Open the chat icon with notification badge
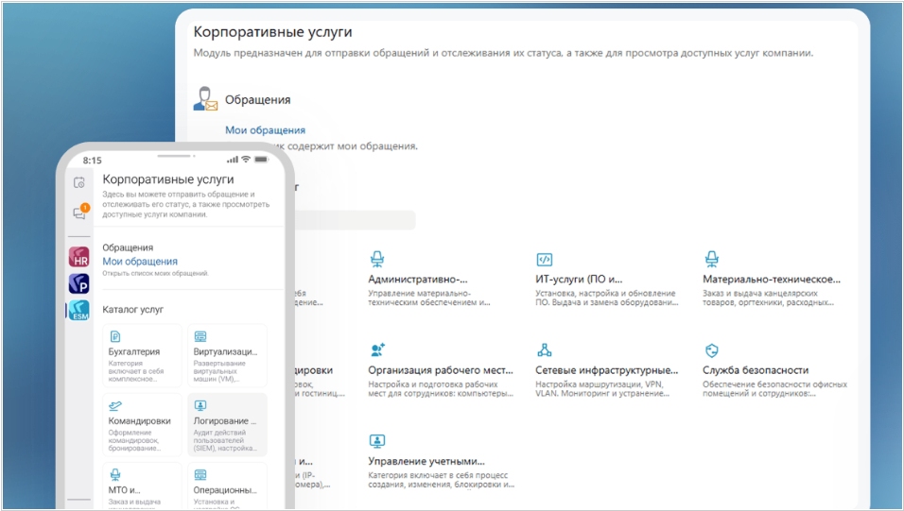The height and width of the screenshot is (511, 904). (79, 213)
